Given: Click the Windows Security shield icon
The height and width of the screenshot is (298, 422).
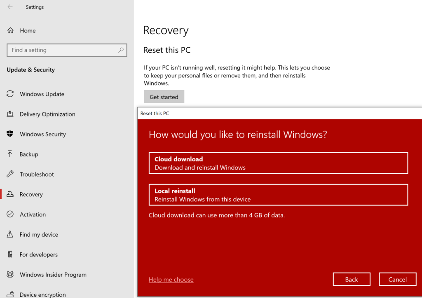Looking at the screenshot, I should (x=10, y=134).
